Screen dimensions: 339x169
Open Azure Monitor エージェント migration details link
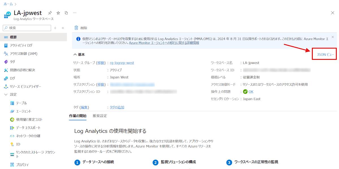164,43
